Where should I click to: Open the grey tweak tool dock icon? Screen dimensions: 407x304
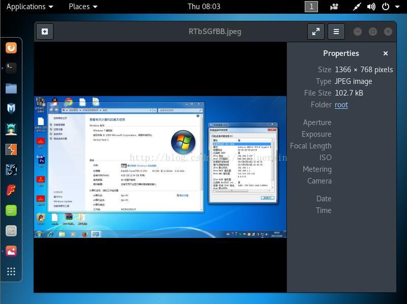[11, 231]
